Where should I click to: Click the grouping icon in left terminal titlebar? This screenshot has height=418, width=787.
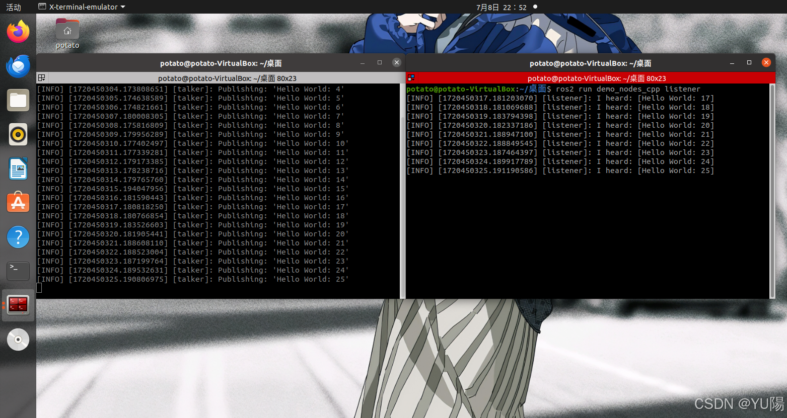[x=42, y=78]
